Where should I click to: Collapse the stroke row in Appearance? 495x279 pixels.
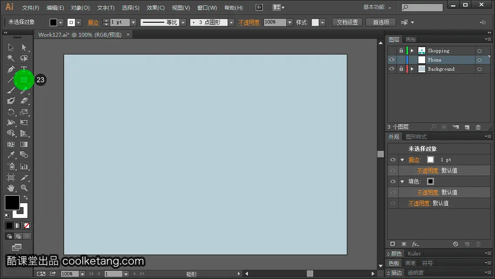pyautogui.click(x=402, y=160)
